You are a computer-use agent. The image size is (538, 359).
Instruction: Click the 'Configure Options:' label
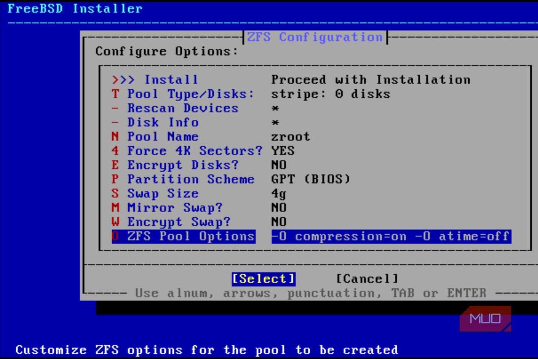167,51
